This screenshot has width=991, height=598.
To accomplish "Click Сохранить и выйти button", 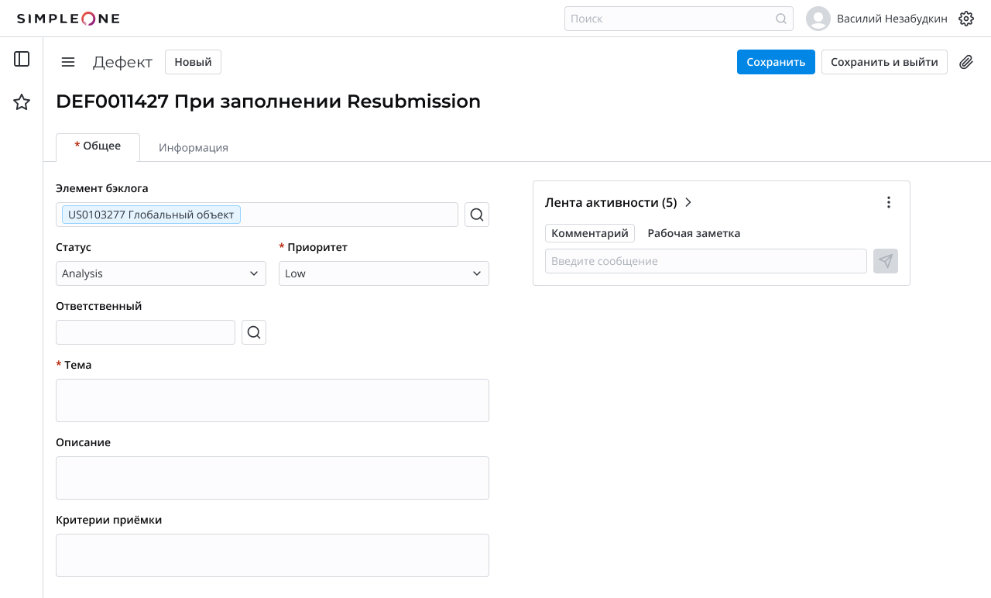I will tap(884, 62).
